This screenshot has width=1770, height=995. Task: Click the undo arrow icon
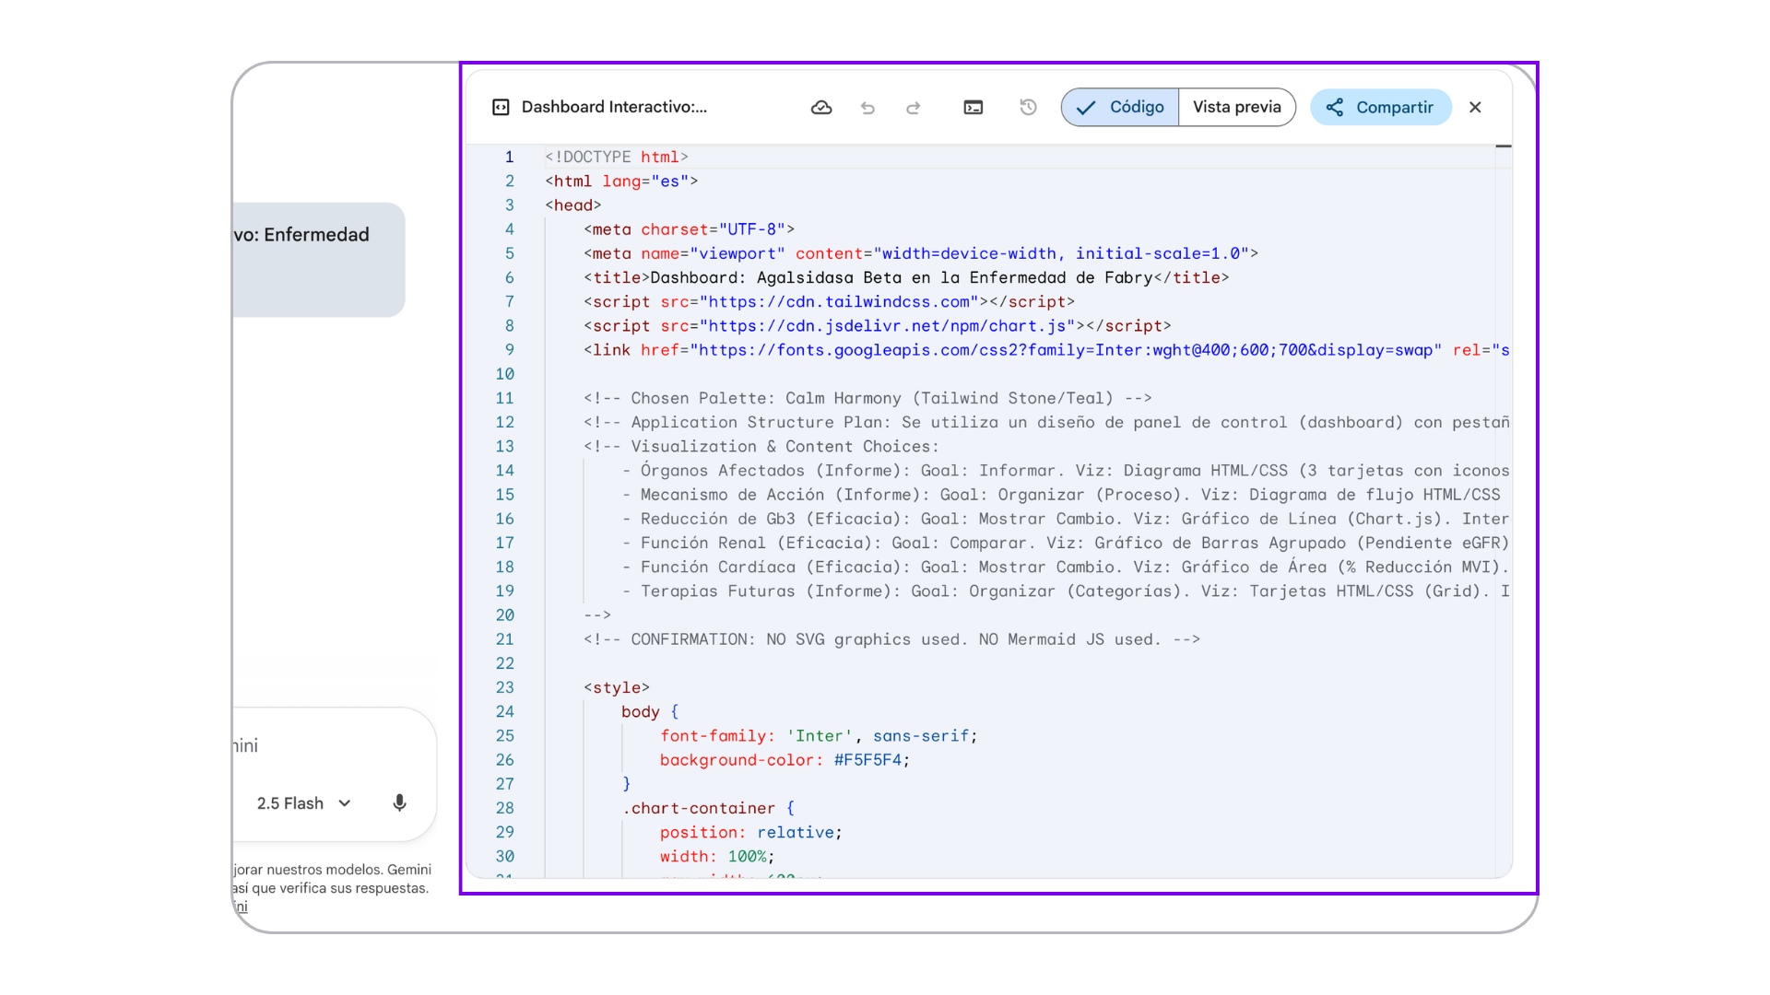click(867, 108)
